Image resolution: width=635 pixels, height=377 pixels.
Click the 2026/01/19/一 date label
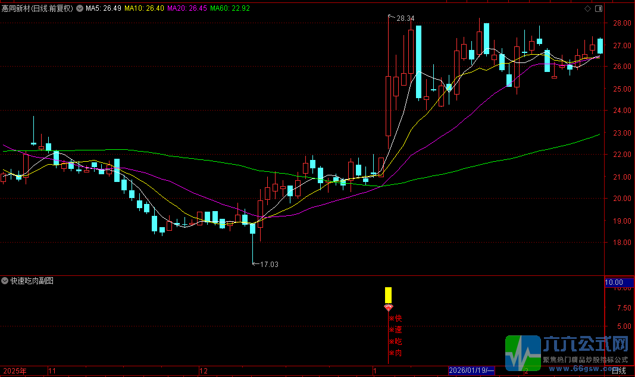click(x=471, y=370)
